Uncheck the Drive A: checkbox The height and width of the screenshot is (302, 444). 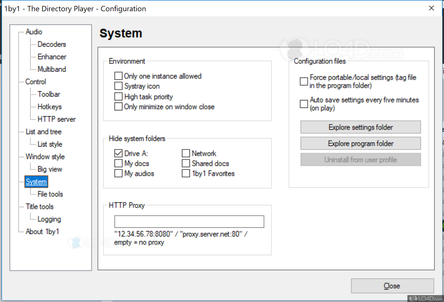pos(118,153)
